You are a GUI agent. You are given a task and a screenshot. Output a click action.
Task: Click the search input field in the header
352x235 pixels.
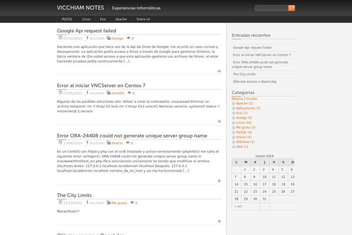[x=271, y=8]
